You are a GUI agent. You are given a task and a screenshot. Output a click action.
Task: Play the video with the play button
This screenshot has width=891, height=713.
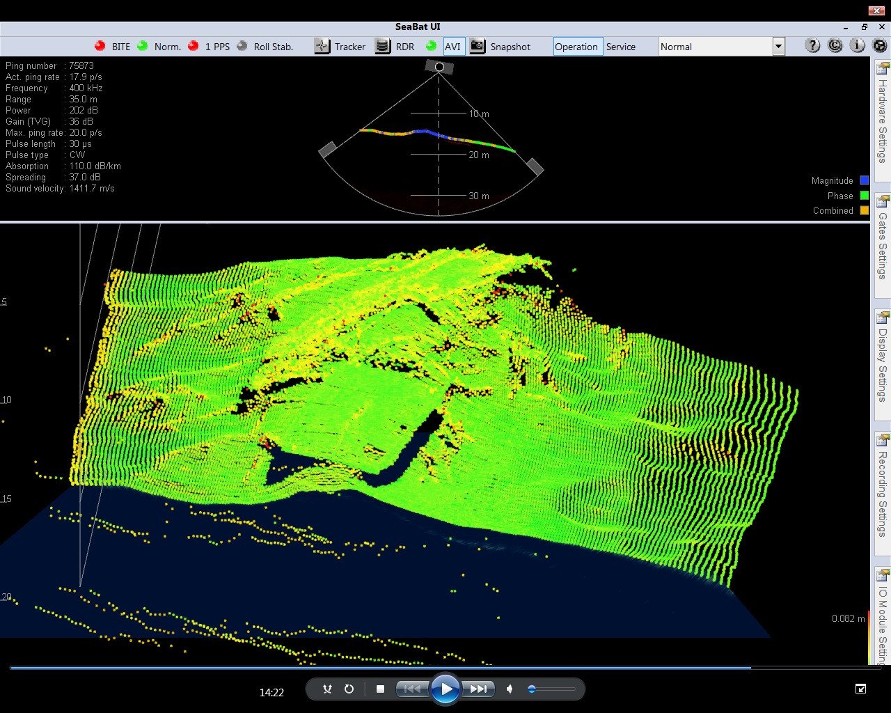click(445, 689)
